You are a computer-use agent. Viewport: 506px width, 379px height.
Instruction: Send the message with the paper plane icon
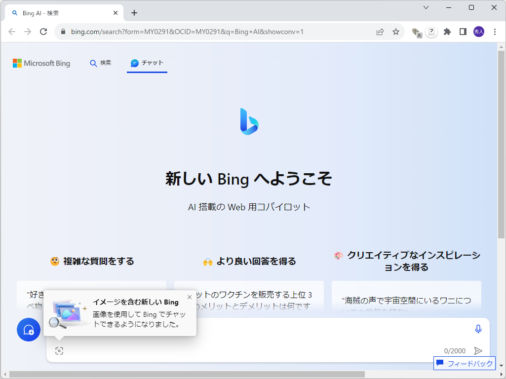coord(478,350)
